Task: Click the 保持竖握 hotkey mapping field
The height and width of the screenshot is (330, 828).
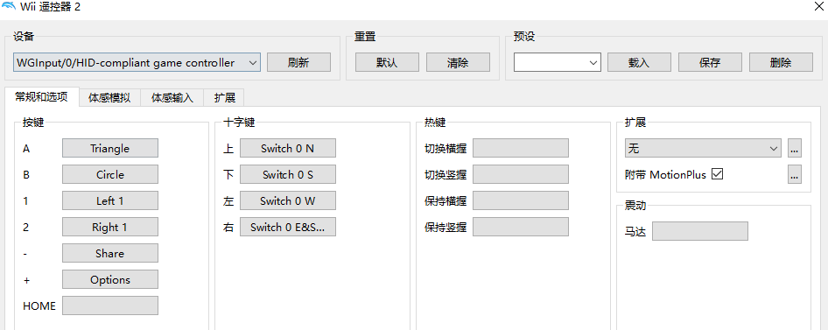Action: (x=521, y=227)
